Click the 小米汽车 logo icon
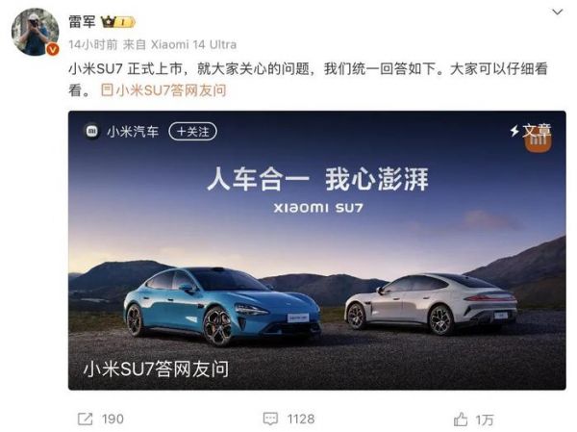Image resolution: width=577 pixels, height=432 pixels. pos(92,131)
